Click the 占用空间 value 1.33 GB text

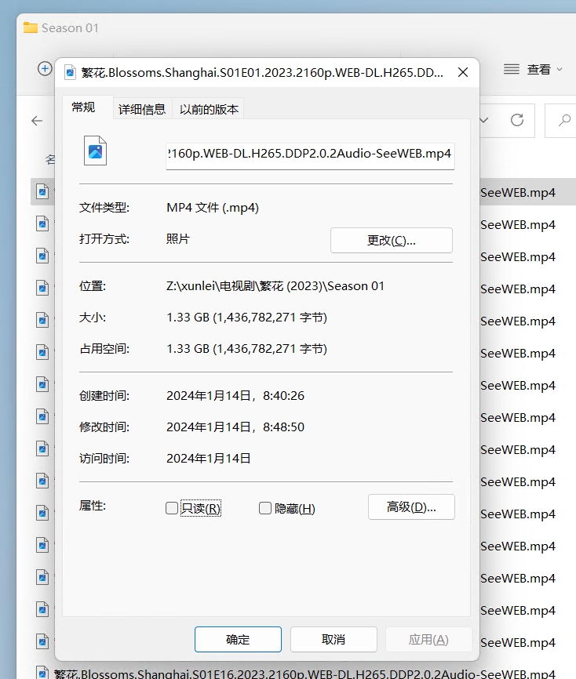[246, 349]
